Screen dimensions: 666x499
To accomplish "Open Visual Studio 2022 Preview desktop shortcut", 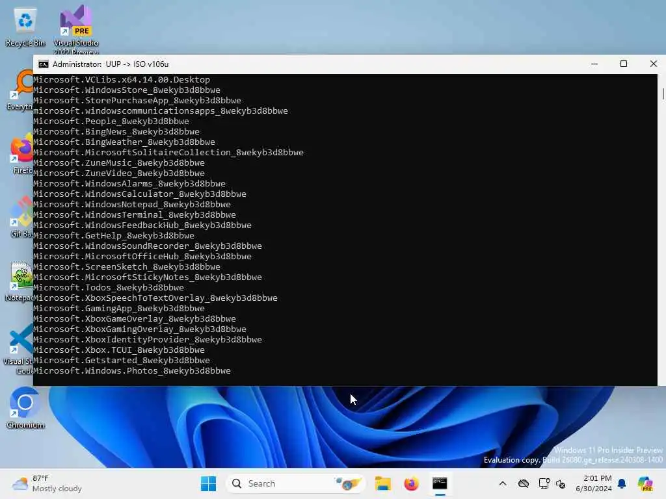I will [76, 30].
